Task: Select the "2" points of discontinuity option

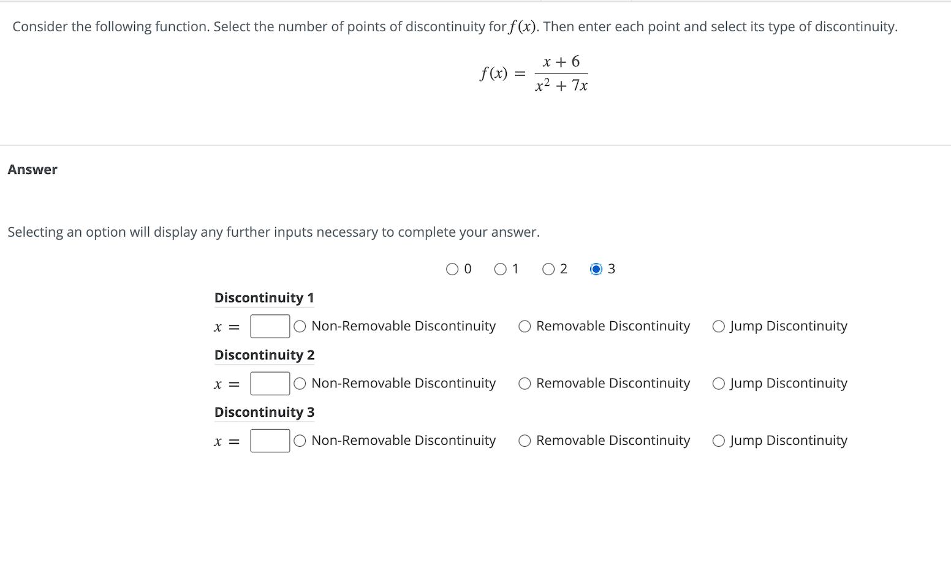Action: tap(549, 268)
